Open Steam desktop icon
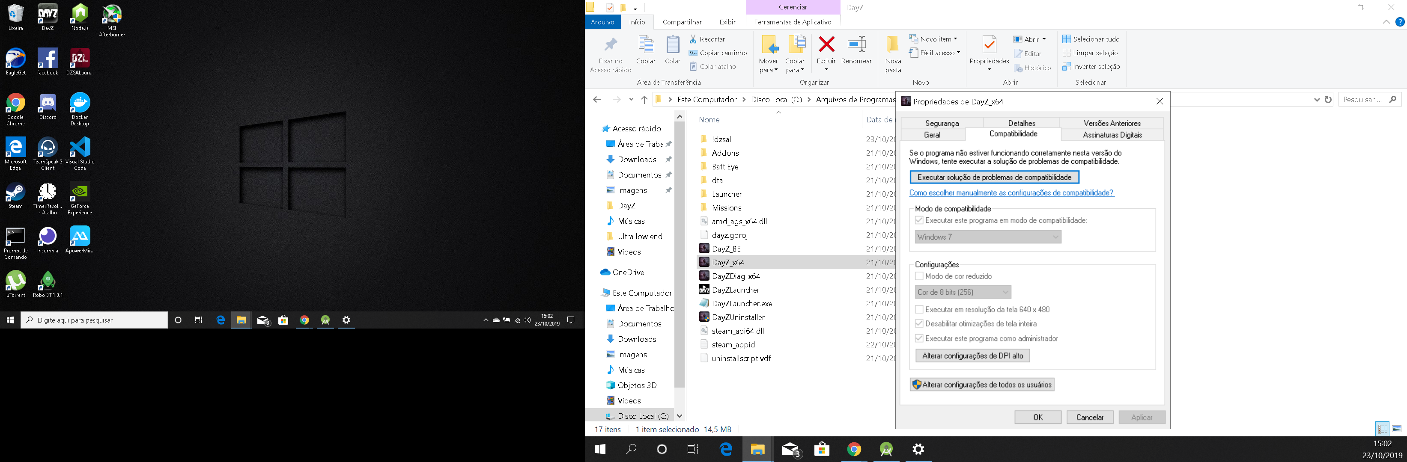 point(15,195)
